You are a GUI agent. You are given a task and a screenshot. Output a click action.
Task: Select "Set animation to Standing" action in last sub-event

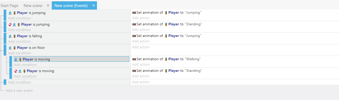(167, 71)
